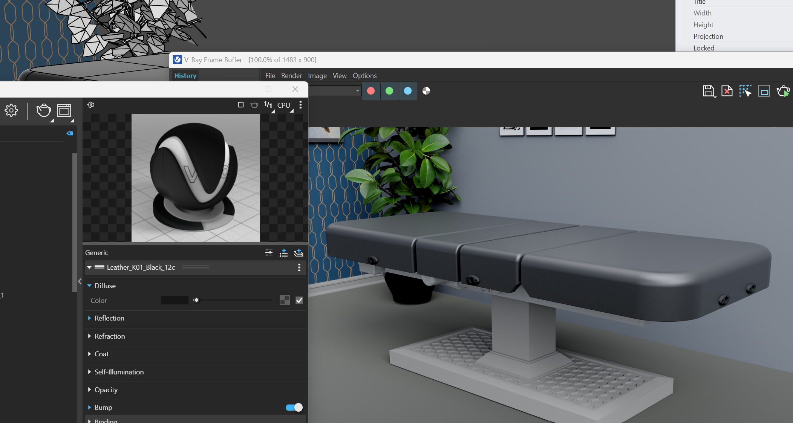The height and width of the screenshot is (423, 793).
Task: Click the material preview thumbnail
Action: point(195,178)
